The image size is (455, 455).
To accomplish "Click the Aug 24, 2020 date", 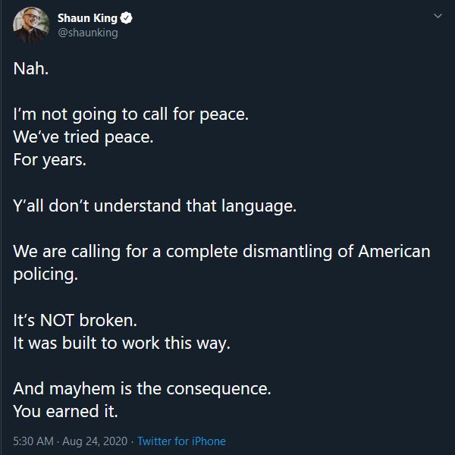I will (x=95, y=441).
